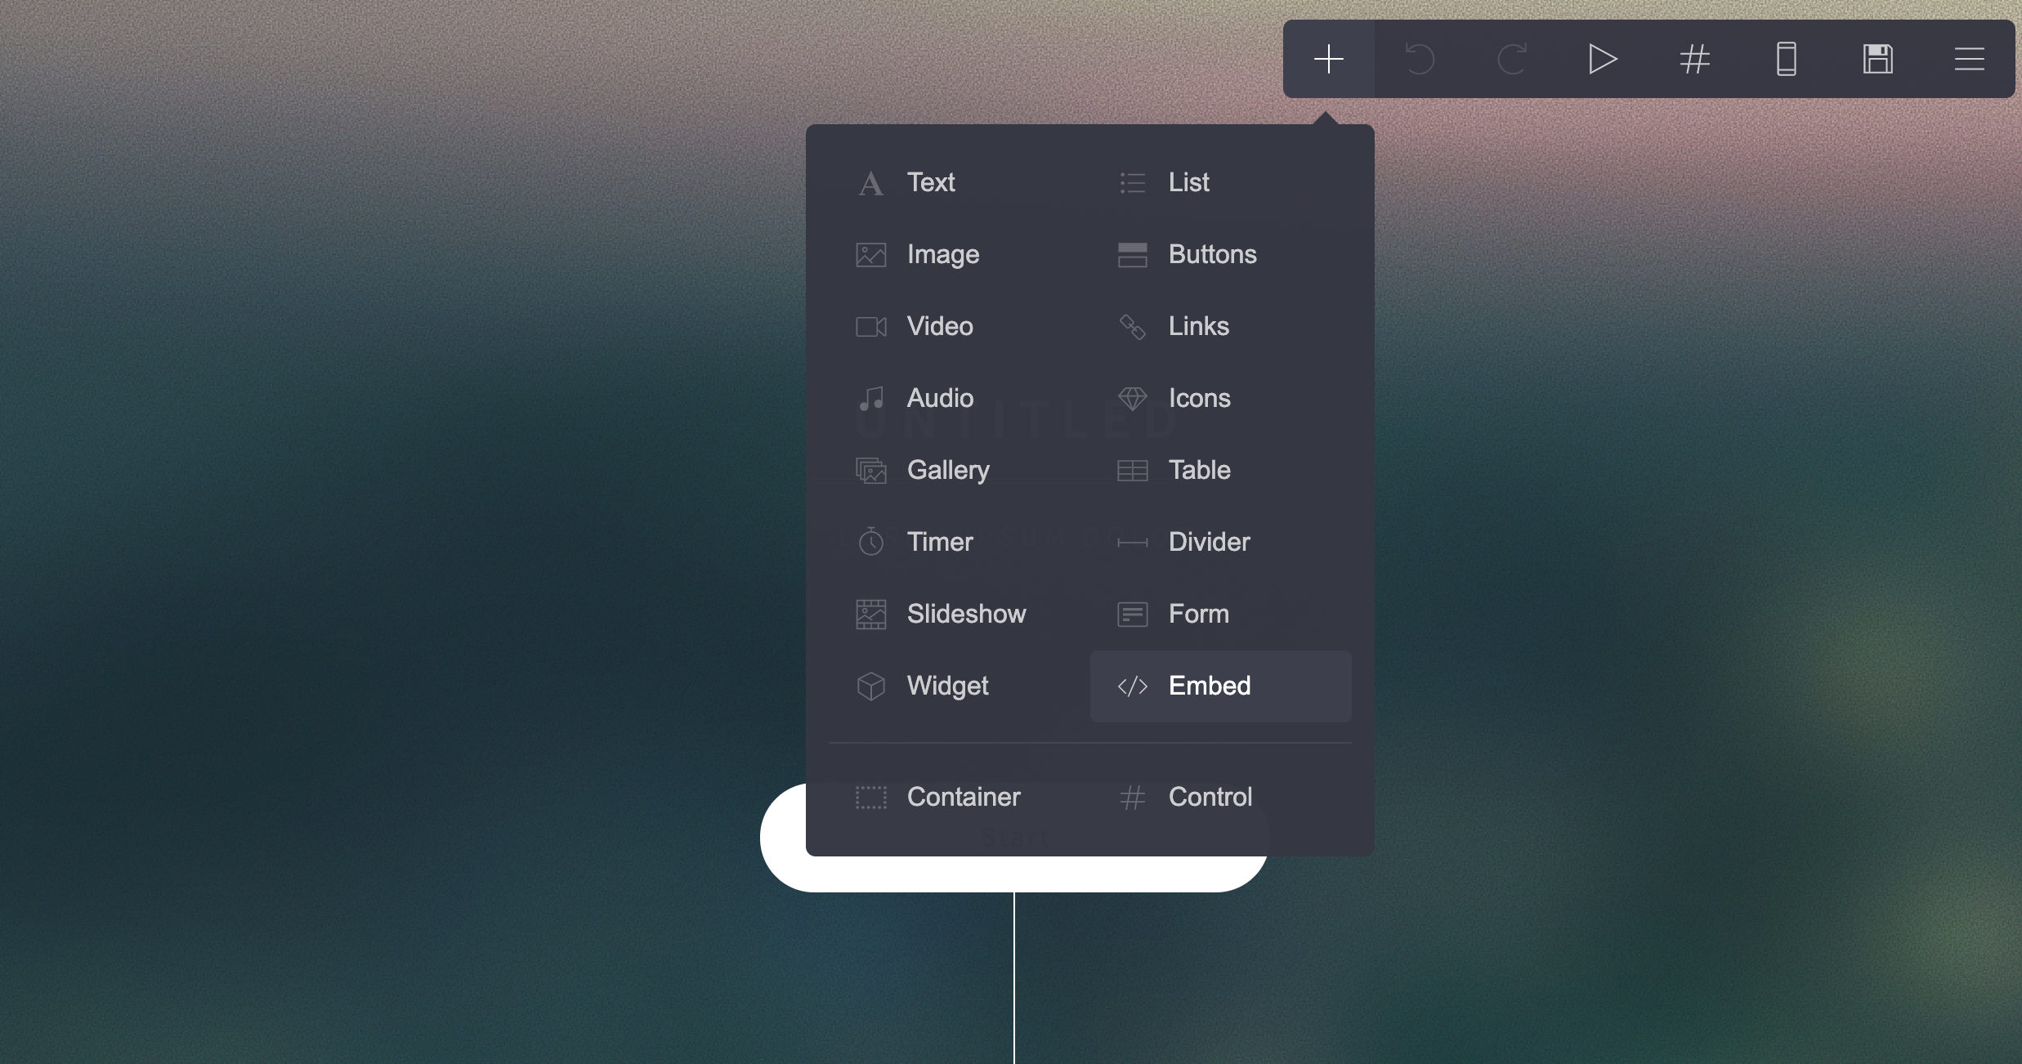The width and height of the screenshot is (2022, 1064).
Task: Insert a Links element
Action: tap(1221, 326)
